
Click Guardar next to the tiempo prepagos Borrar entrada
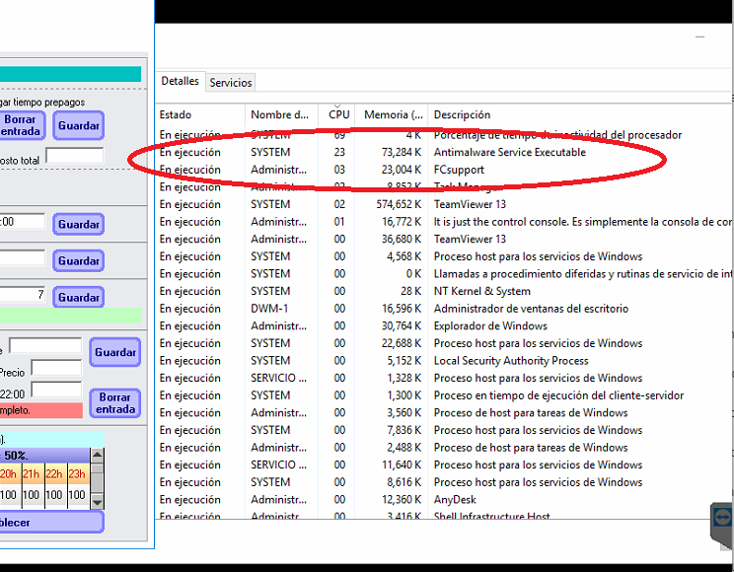coord(78,125)
